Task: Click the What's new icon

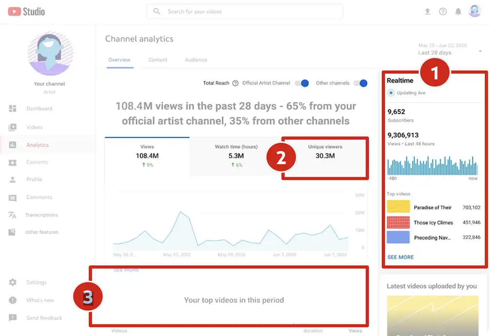Action: [13, 300]
